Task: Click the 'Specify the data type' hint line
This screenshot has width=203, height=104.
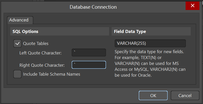Action: (x=149, y=52)
